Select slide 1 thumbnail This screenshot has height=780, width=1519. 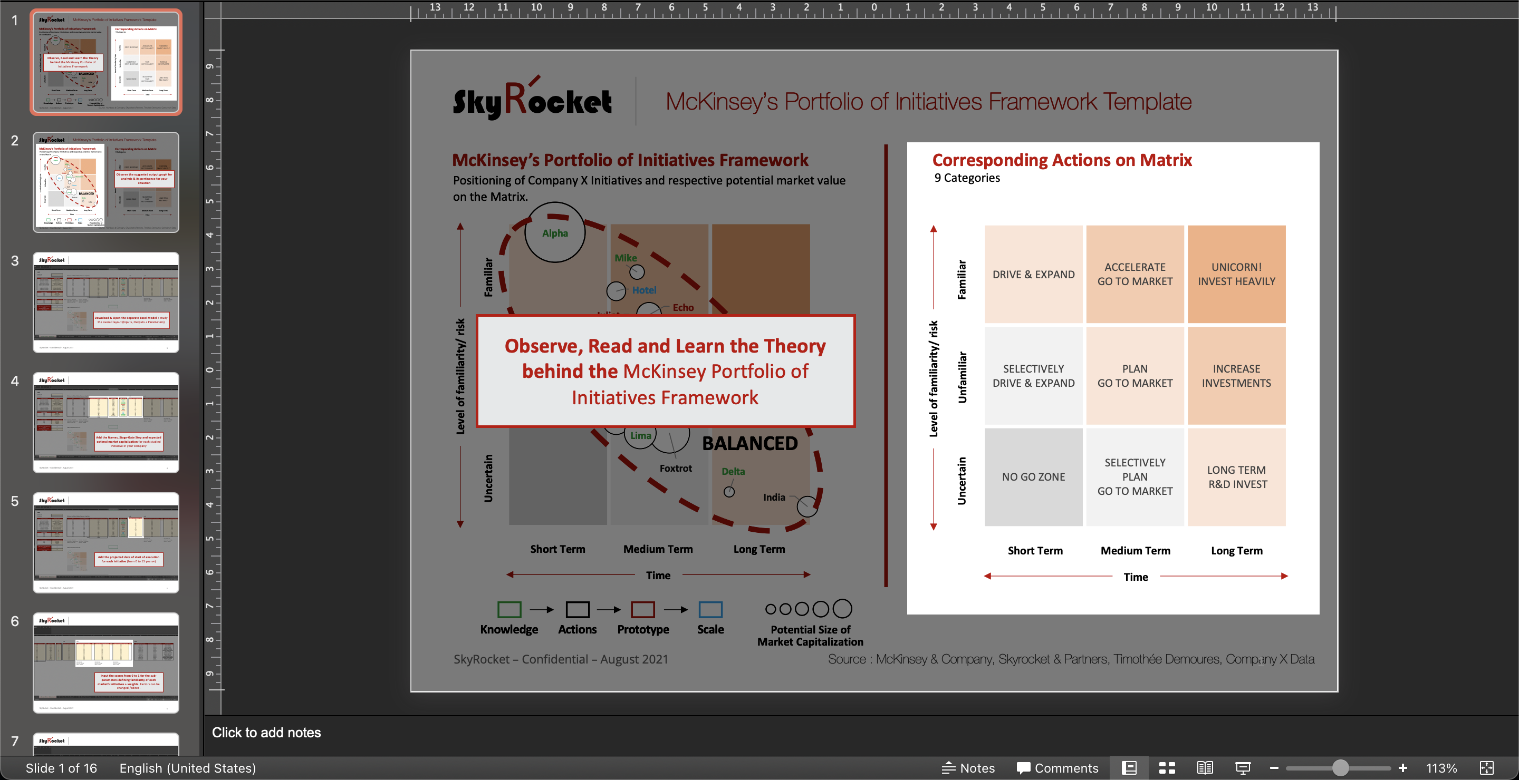[x=106, y=62]
